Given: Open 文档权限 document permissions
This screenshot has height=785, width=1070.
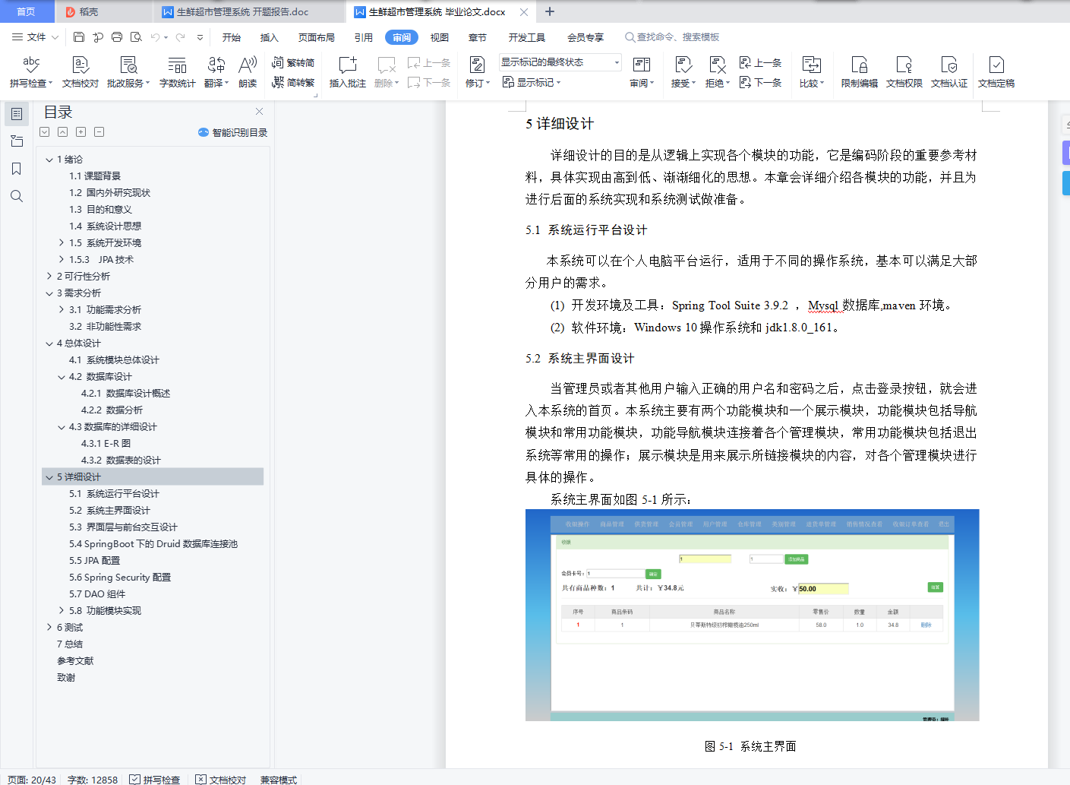Looking at the screenshot, I should click(x=904, y=72).
